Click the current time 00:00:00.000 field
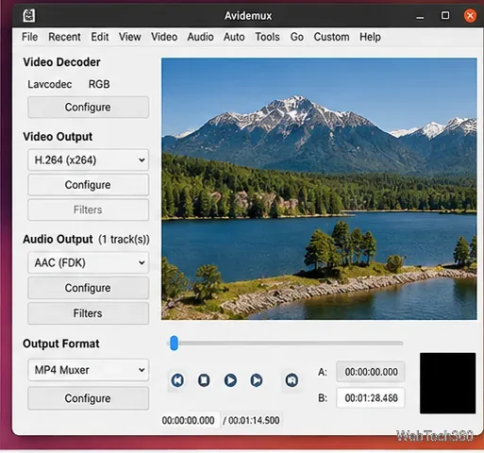 pyautogui.click(x=189, y=420)
